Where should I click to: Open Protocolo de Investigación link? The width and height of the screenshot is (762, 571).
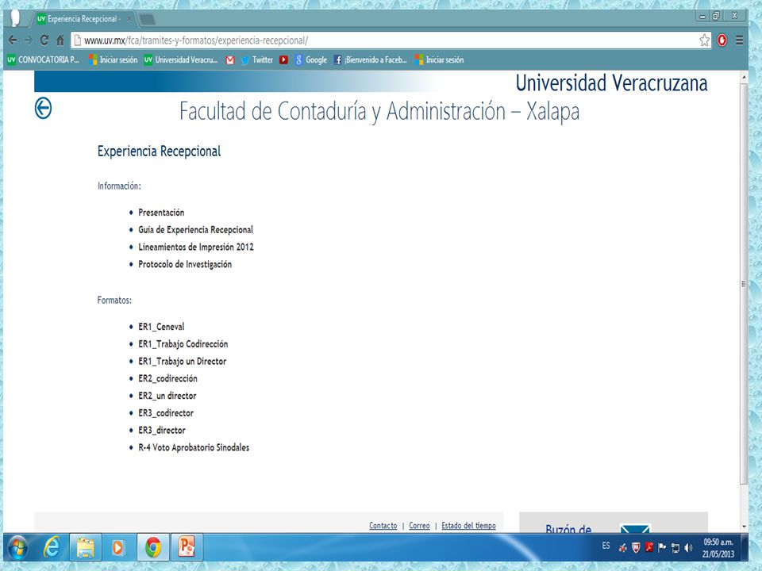click(x=185, y=264)
